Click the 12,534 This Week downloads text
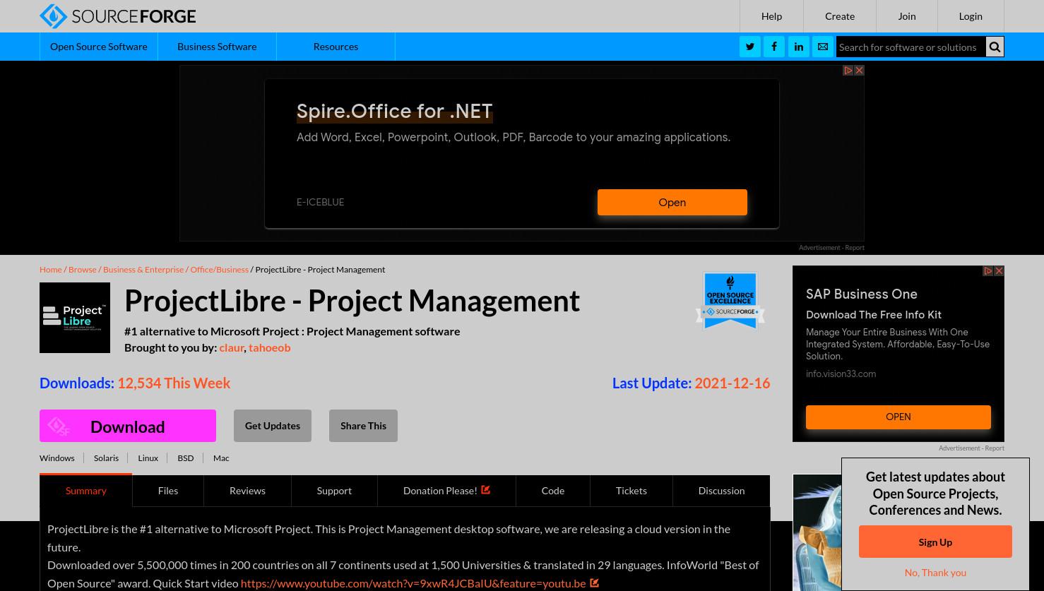1044x591 pixels. click(174, 383)
